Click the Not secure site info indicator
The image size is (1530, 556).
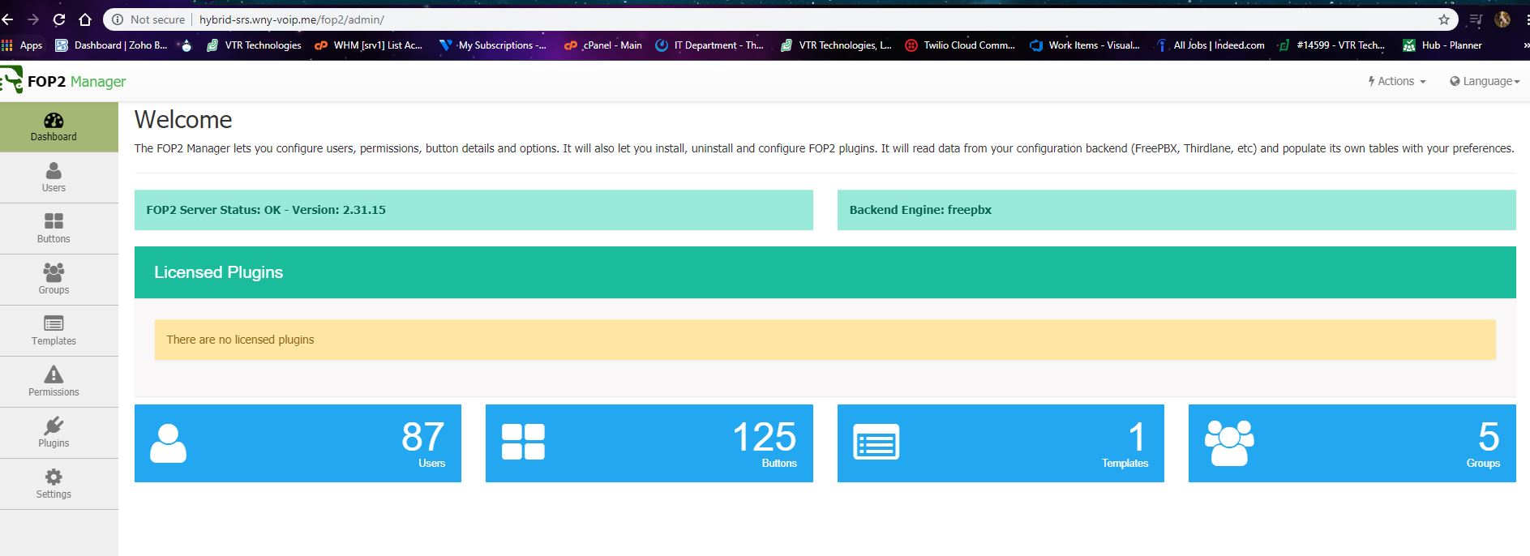[x=148, y=19]
